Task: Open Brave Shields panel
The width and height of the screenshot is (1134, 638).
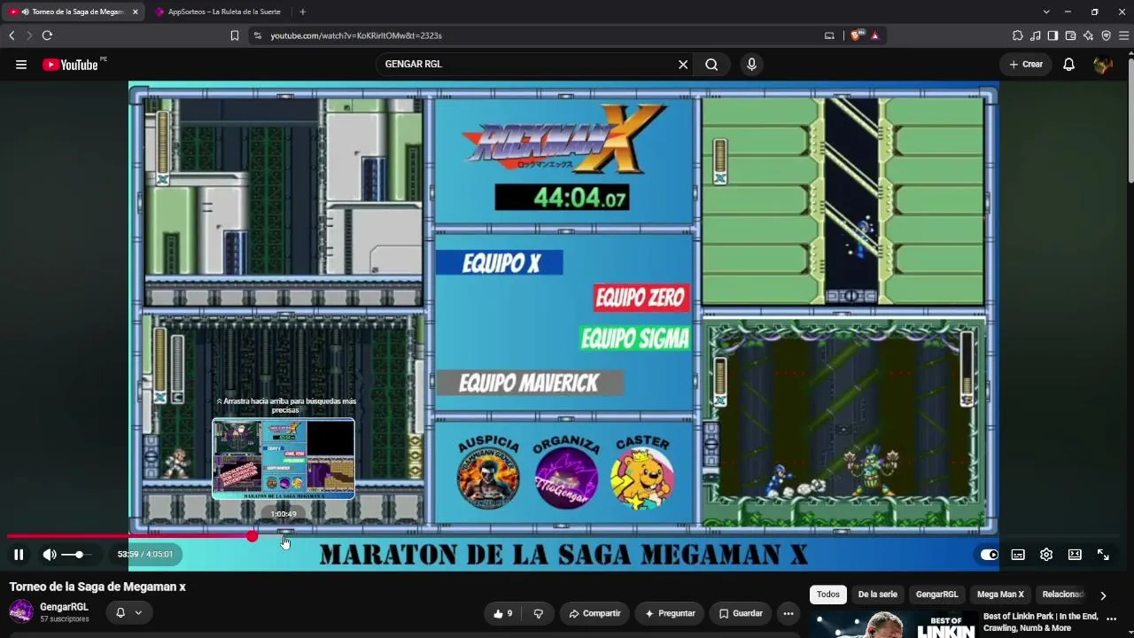Action: click(856, 35)
